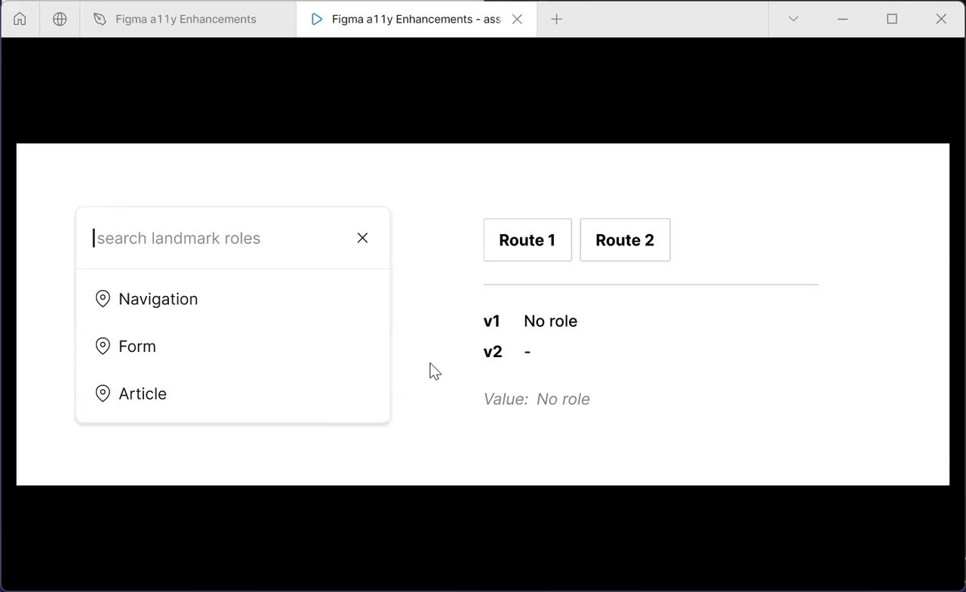Close the active prototype tab
966x592 pixels.
[x=517, y=19]
